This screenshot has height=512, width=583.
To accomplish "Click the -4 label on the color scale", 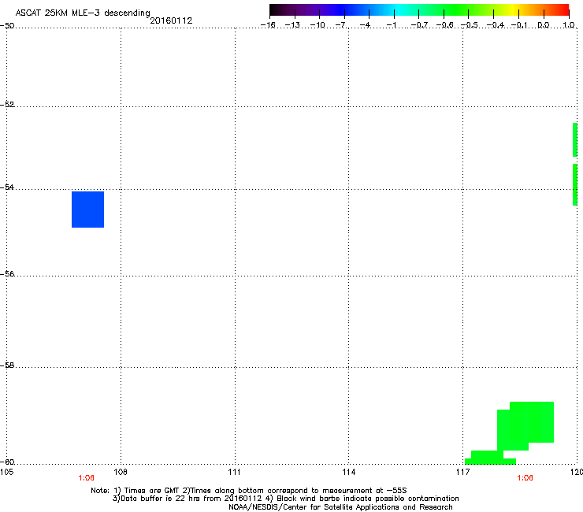I will pyautogui.click(x=365, y=25).
